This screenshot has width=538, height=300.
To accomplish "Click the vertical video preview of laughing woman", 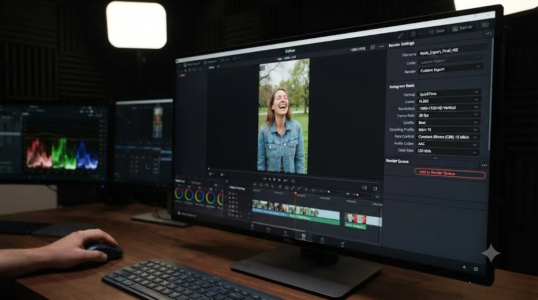I will (x=283, y=116).
